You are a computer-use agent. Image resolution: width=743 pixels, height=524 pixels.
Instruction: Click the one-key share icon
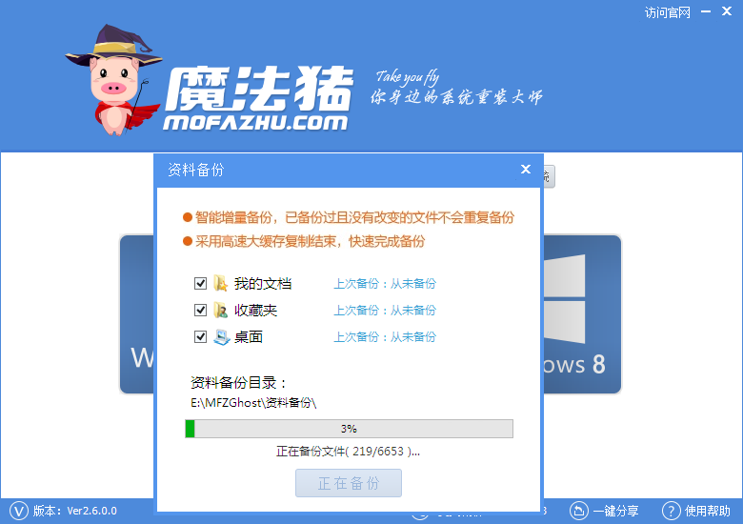[578, 511]
